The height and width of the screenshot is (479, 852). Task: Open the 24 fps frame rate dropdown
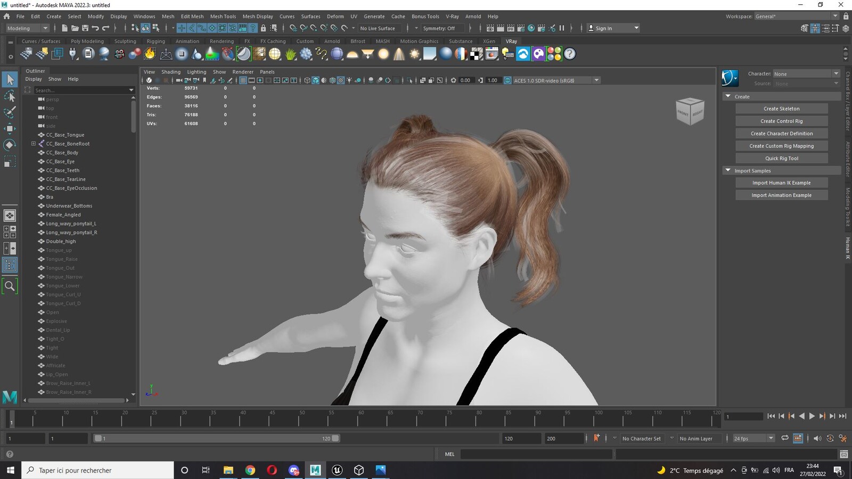click(x=753, y=439)
